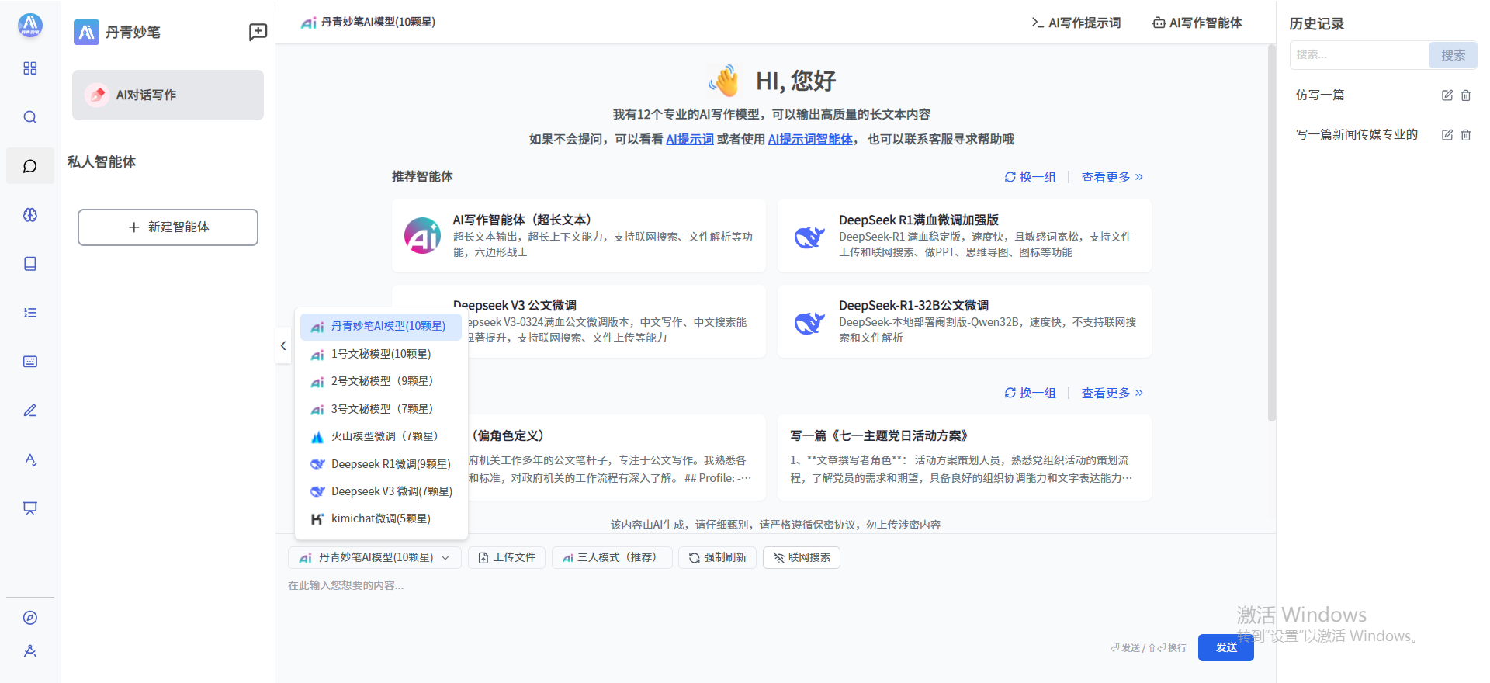The height and width of the screenshot is (683, 1490).
Task: Delete the 仿写一篇 history entry
Action: coord(1466,95)
